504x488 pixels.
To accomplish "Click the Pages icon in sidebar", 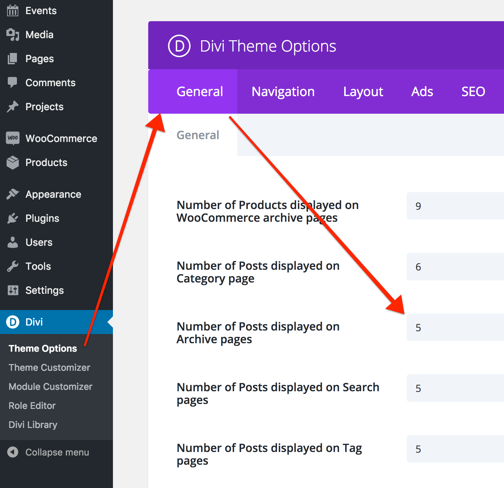I will (x=13, y=59).
